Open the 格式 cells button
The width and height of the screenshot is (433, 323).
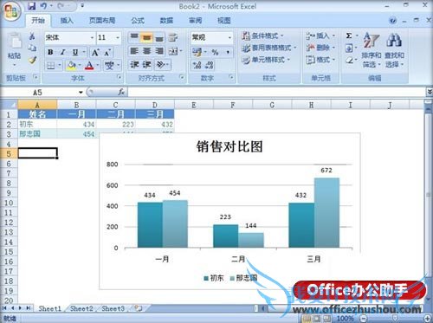(320, 60)
